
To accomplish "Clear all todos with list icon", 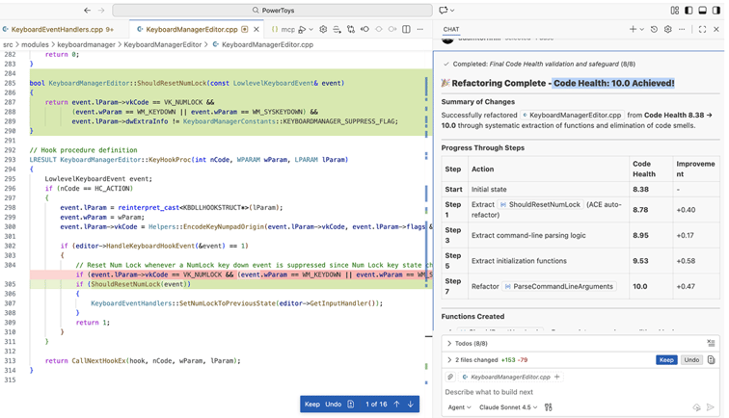I will (711, 343).
